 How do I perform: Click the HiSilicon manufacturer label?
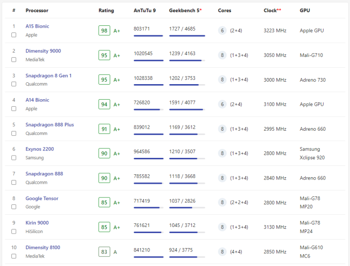pos(34,232)
